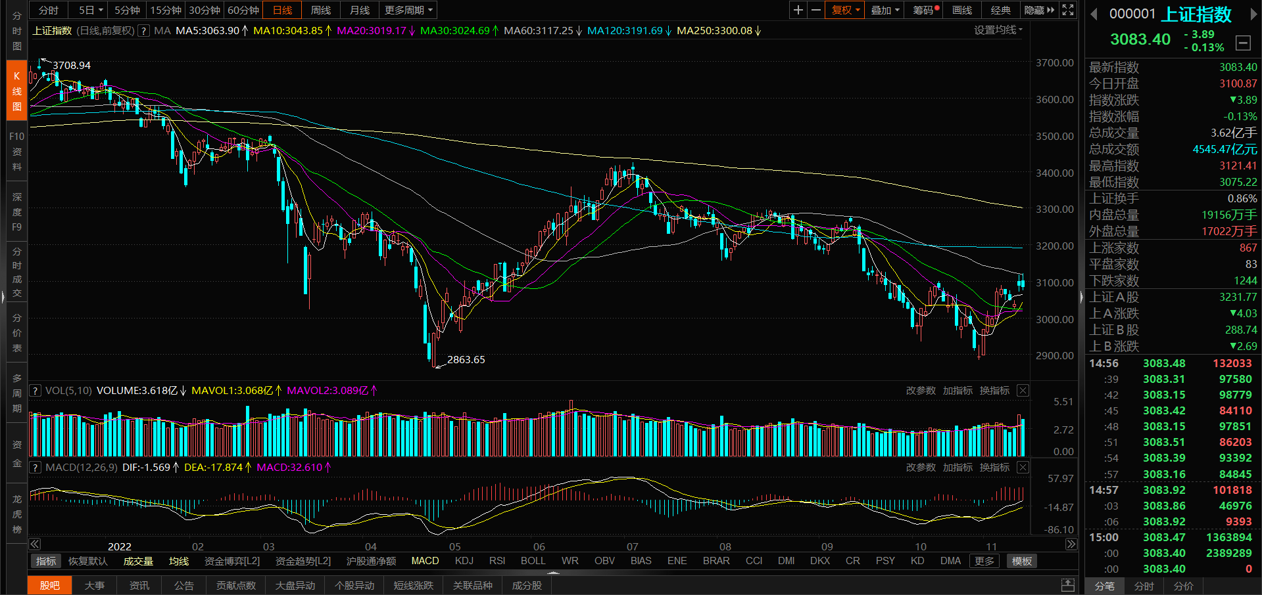Open the 设置均线 settings dropdown
This screenshot has width=1262, height=595.
tap(998, 30)
